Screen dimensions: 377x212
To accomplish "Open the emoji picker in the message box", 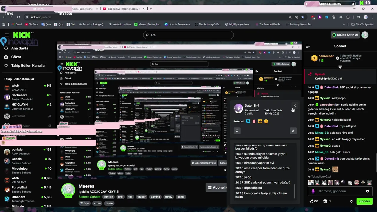I will coord(367,191).
